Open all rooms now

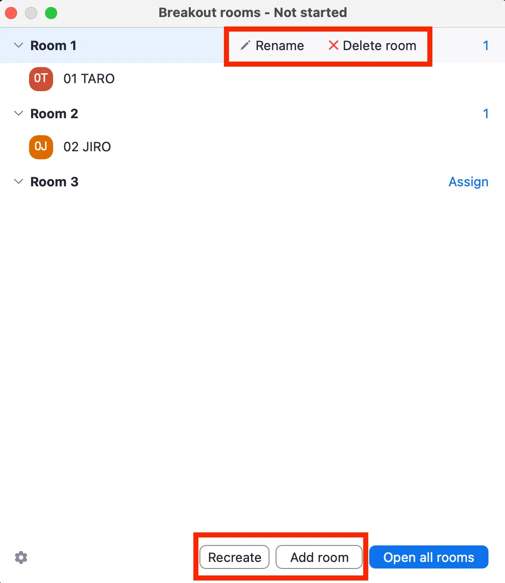(428, 557)
